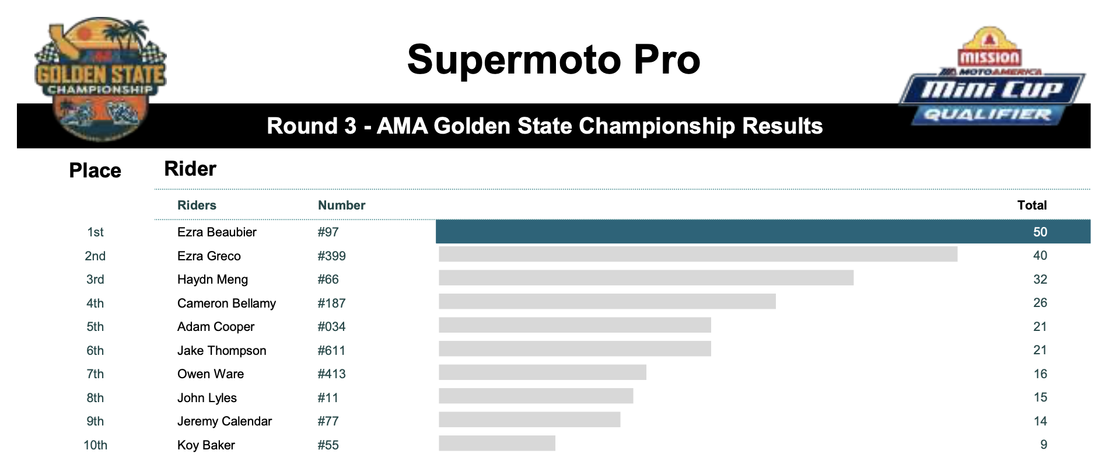Click Haydn Meng's number #66
1109x471 pixels.
pos(328,280)
